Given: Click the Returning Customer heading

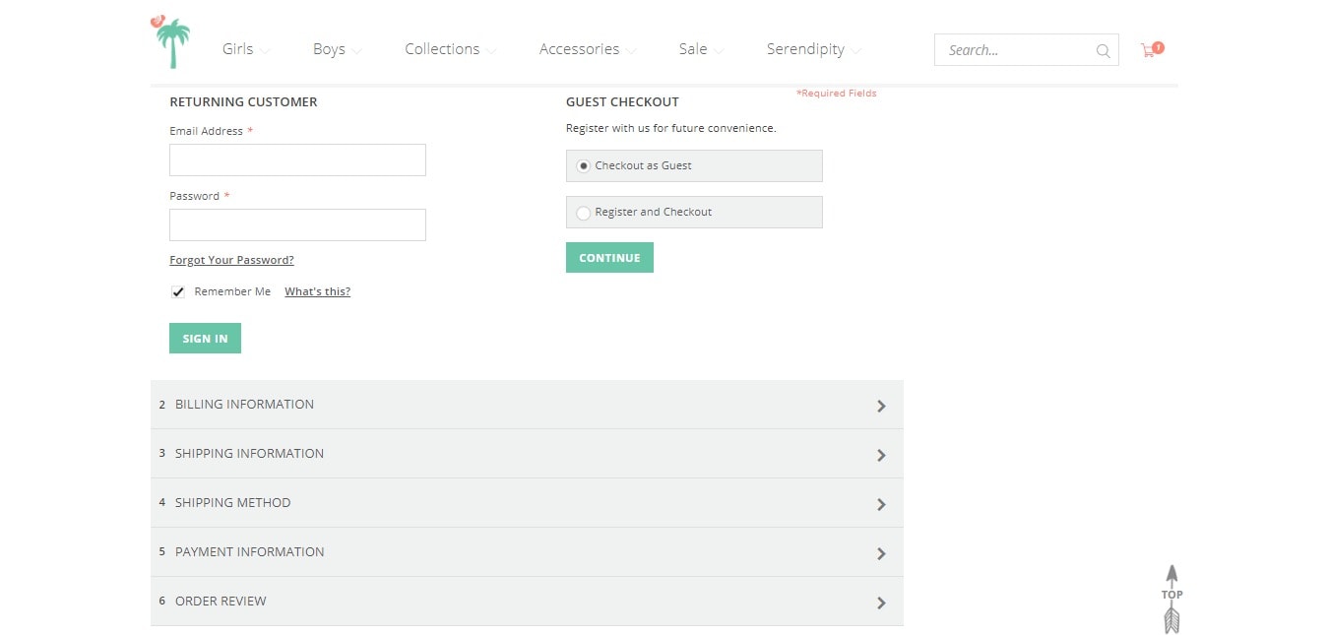Looking at the screenshot, I should click(243, 101).
